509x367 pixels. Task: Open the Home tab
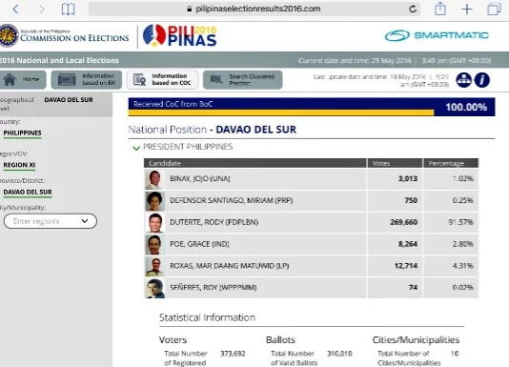[23, 79]
